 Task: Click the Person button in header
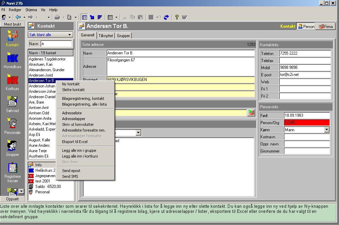pyautogui.click(x=306, y=26)
